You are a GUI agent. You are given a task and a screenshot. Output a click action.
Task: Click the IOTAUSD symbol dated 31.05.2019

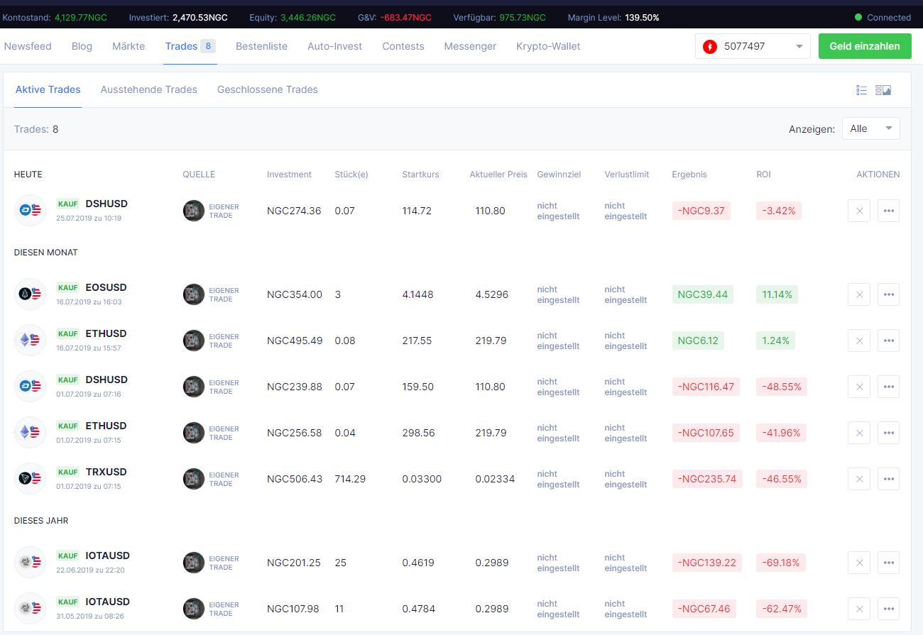pos(108,602)
